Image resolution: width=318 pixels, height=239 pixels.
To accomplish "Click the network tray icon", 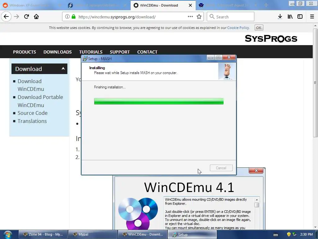I will click(x=294, y=234).
